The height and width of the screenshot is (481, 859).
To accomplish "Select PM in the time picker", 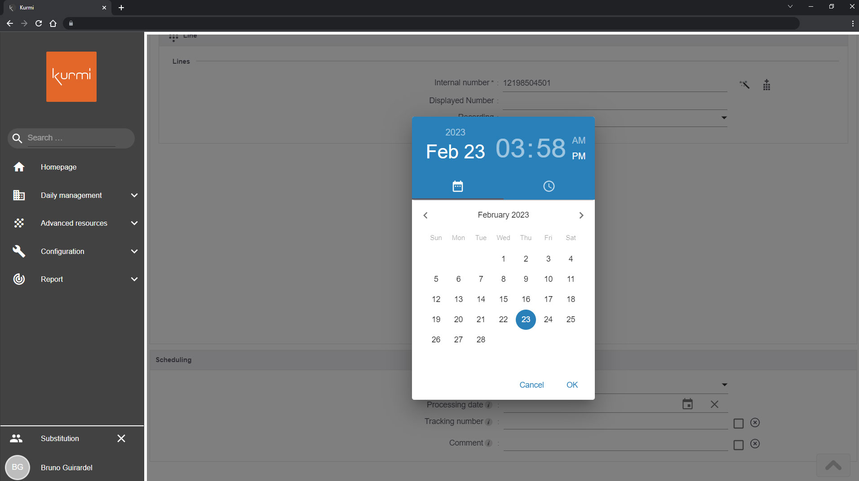I will (579, 156).
